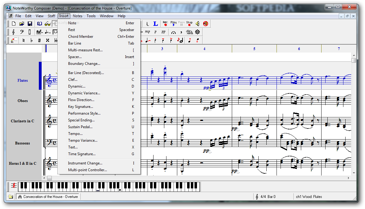
Task: Save the score with the floppy icon
Action: pos(30,24)
